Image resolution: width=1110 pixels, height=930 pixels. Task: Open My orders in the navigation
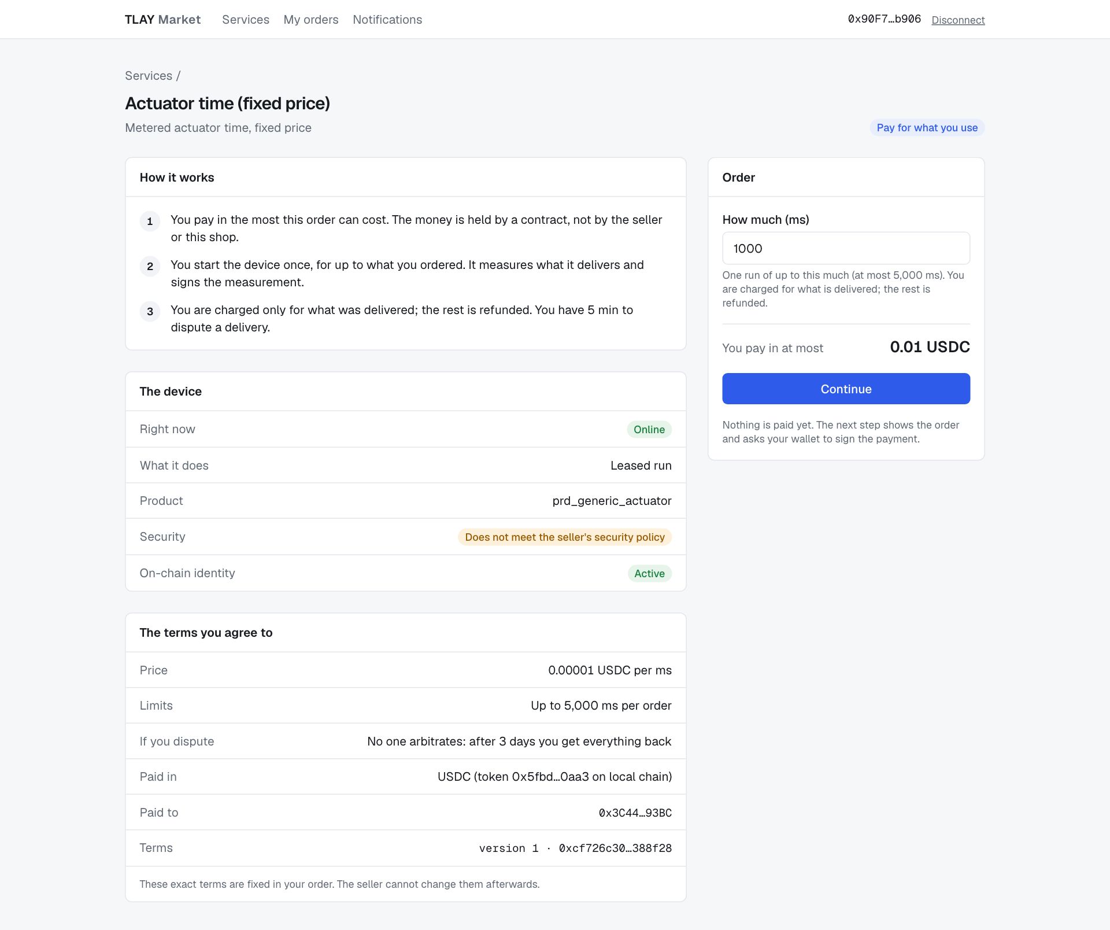coord(311,20)
